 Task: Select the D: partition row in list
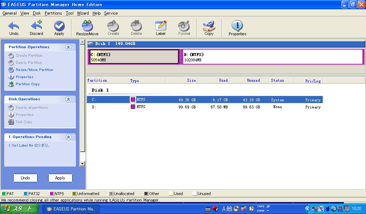205,107
